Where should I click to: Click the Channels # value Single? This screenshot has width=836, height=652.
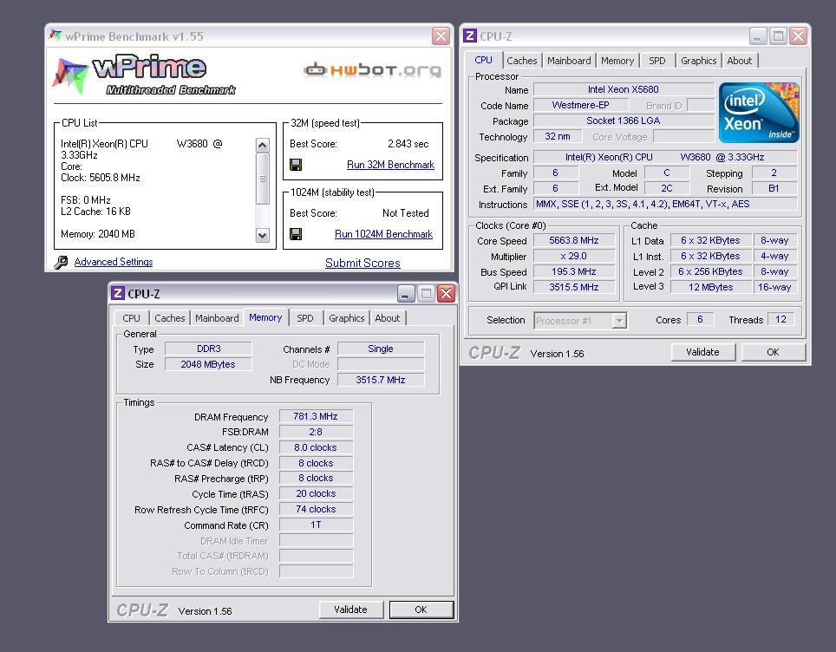(x=381, y=349)
